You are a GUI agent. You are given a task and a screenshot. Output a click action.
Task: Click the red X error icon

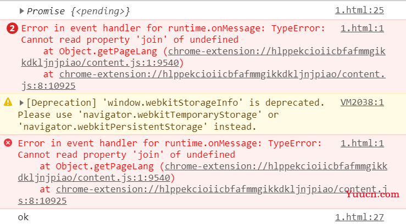(8, 143)
